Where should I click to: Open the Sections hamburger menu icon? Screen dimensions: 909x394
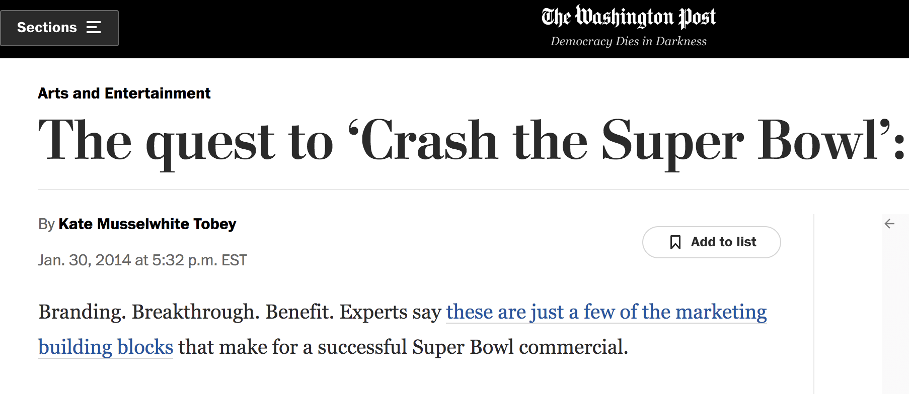(94, 28)
